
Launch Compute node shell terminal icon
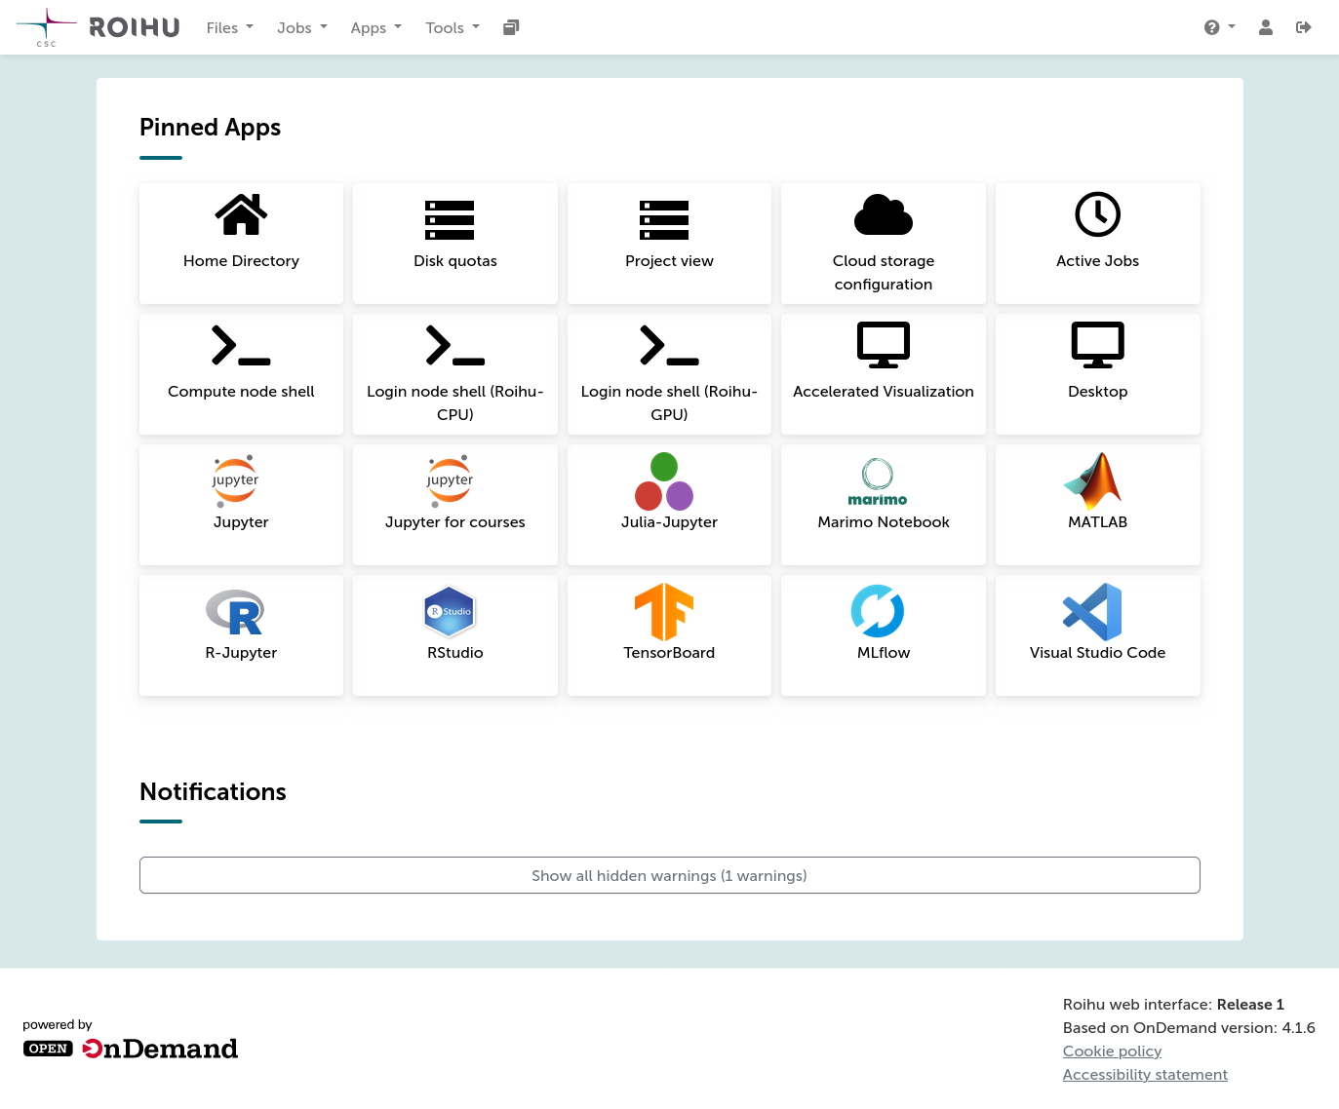pyautogui.click(x=241, y=345)
